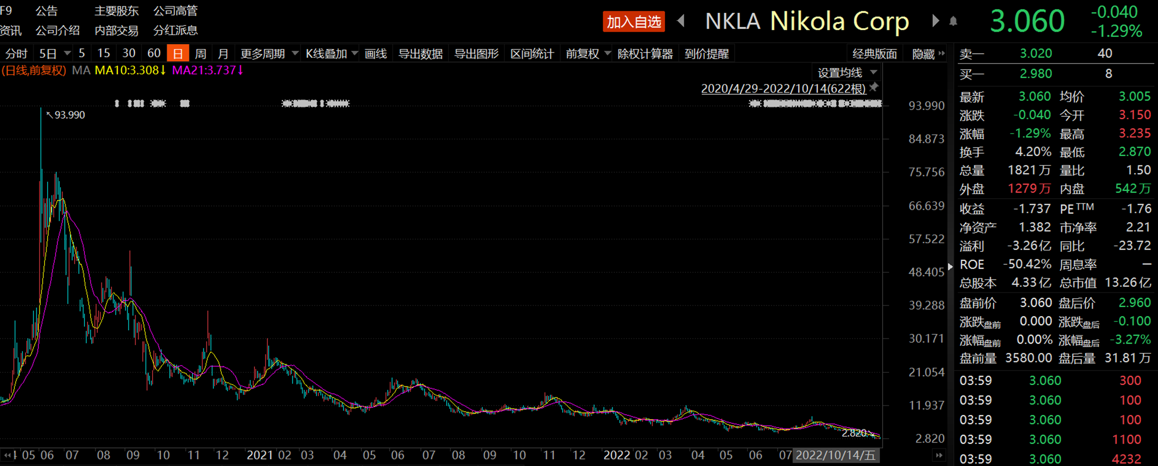Open the 内部交易 tab
Viewport: 1158px width, 466px height.
tap(117, 31)
